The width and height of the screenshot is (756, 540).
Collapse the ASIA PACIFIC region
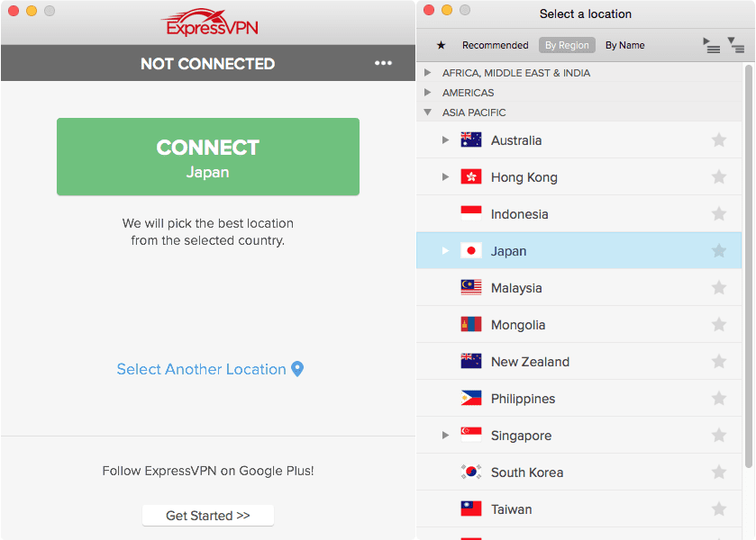click(426, 112)
